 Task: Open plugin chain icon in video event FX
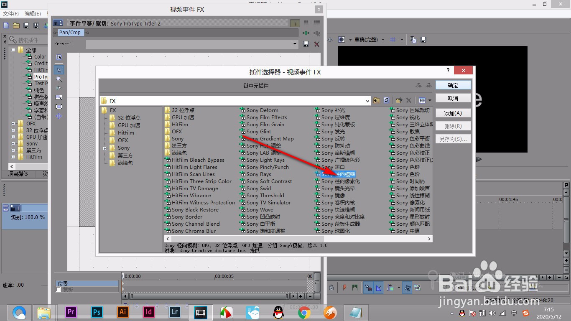coord(306,33)
